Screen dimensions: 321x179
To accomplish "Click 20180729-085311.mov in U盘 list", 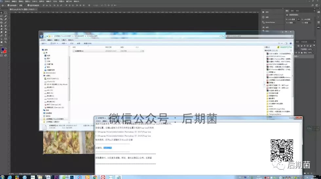I will click(276, 56).
